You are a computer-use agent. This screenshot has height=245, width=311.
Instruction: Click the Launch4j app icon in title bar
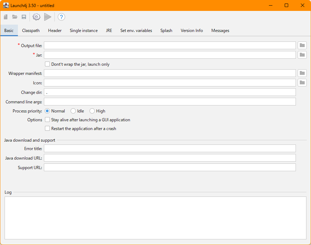pyautogui.click(x=6, y=5)
